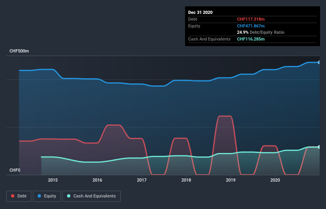
Task: Click the CHF0 y-axis label
Action: (15, 170)
